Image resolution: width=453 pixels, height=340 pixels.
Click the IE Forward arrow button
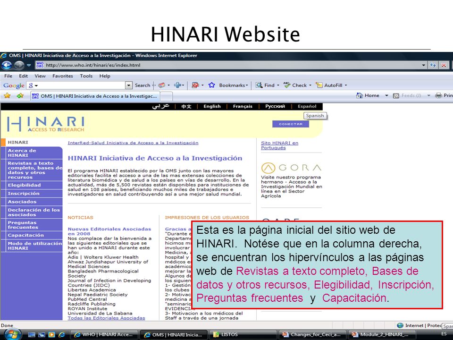pyautogui.click(x=19, y=65)
